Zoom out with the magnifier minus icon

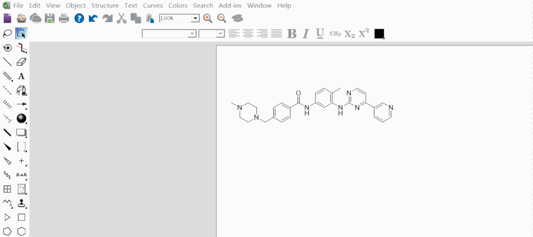tap(222, 18)
